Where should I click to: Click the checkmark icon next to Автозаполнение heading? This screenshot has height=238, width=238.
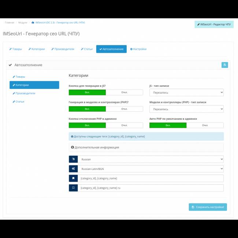tap(11, 65)
